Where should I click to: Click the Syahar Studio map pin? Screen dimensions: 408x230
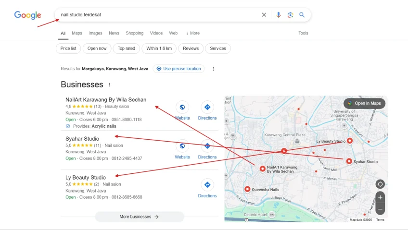coord(349,161)
